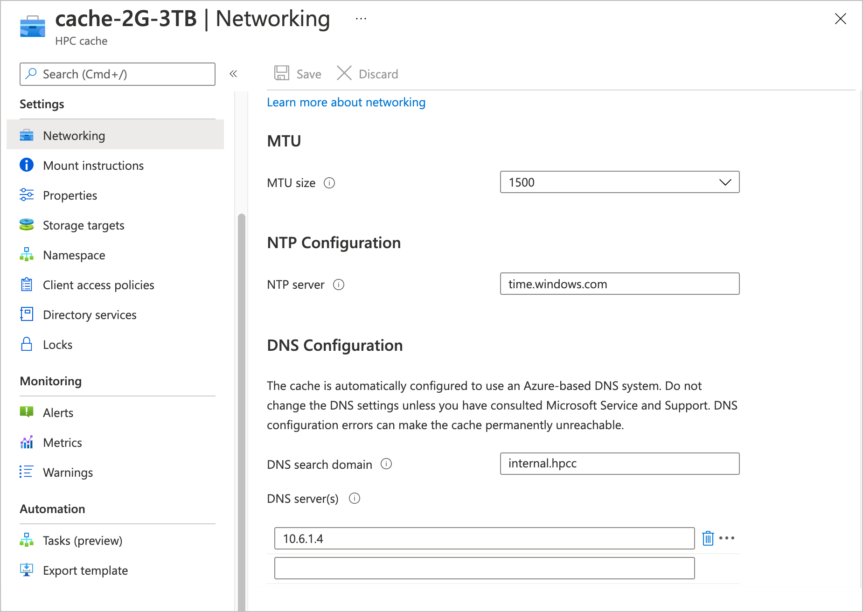The width and height of the screenshot is (863, 612).
Task: Collapse the sidebar with the double chevron
Action: click(x=233, y=74)
